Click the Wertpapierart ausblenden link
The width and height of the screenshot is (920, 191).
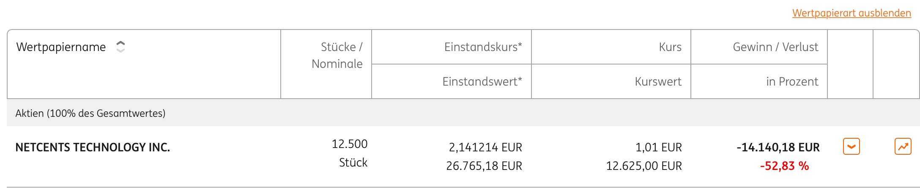(851, 13)
